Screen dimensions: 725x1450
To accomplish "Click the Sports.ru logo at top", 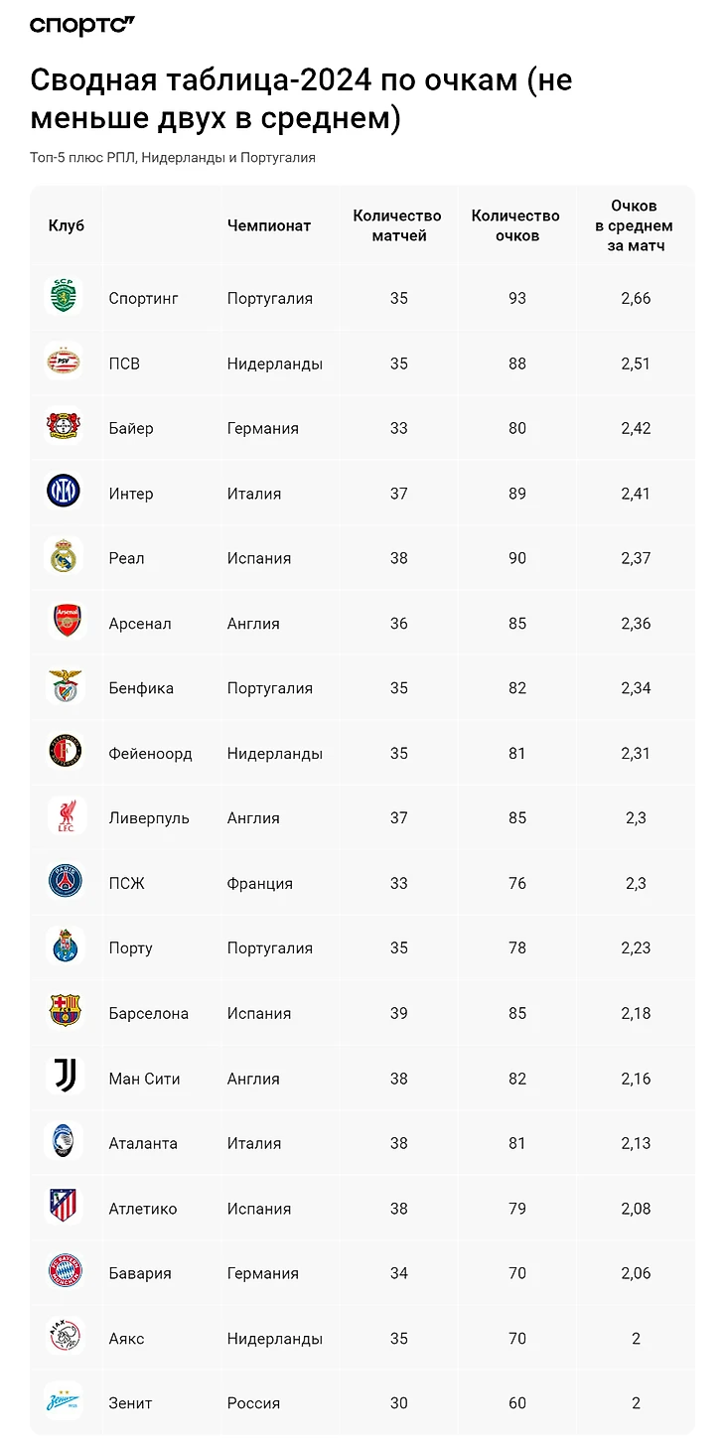I will click(x=81, y=26).
